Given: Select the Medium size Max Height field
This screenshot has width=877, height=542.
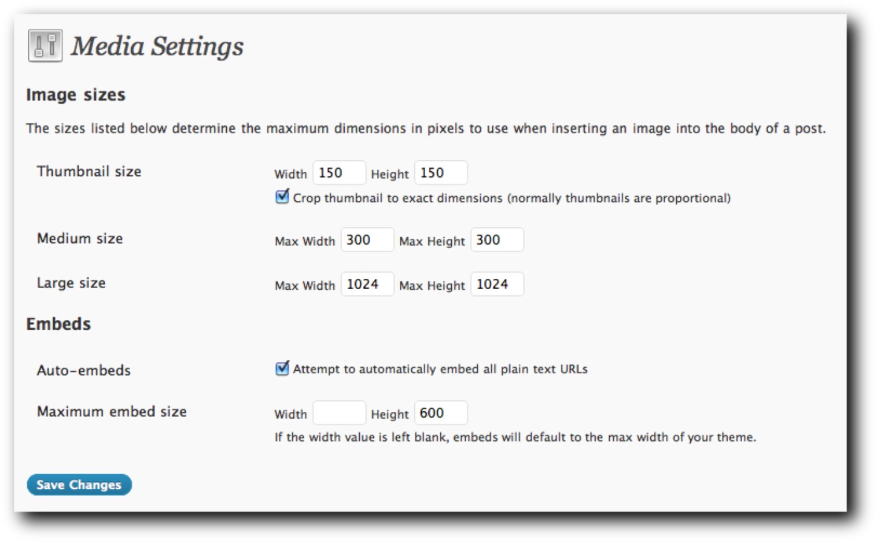Looking at the screenshot, I should click(497, 240).
